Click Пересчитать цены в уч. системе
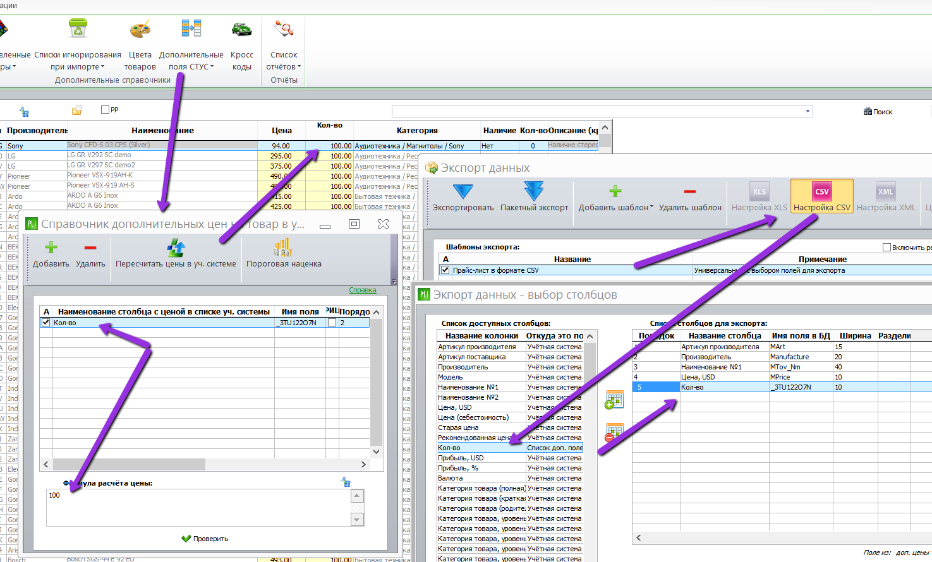 (176, 254)
